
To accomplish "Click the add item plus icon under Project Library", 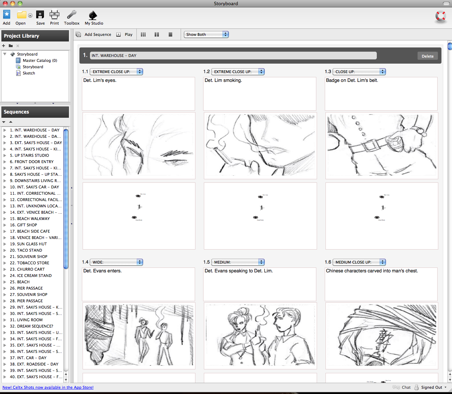I will pyautogui.click(x=4, y=46).
